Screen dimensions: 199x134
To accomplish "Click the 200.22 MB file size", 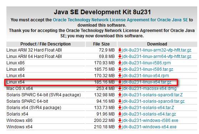I will [104, 120].
